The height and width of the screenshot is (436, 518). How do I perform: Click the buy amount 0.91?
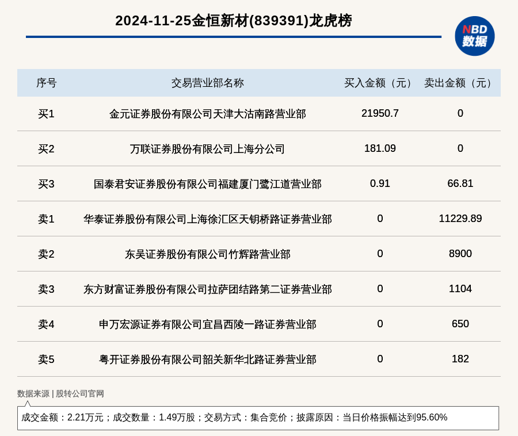click(380, 183)
